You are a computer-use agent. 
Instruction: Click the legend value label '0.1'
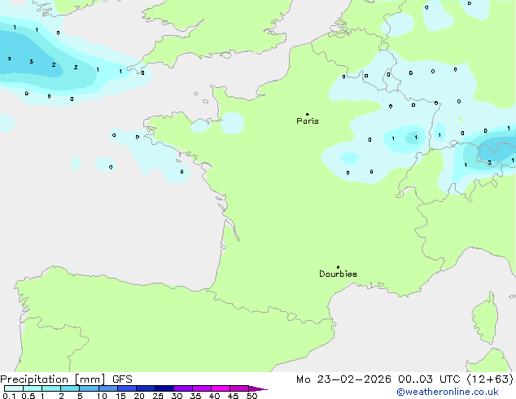click(9, 396)
